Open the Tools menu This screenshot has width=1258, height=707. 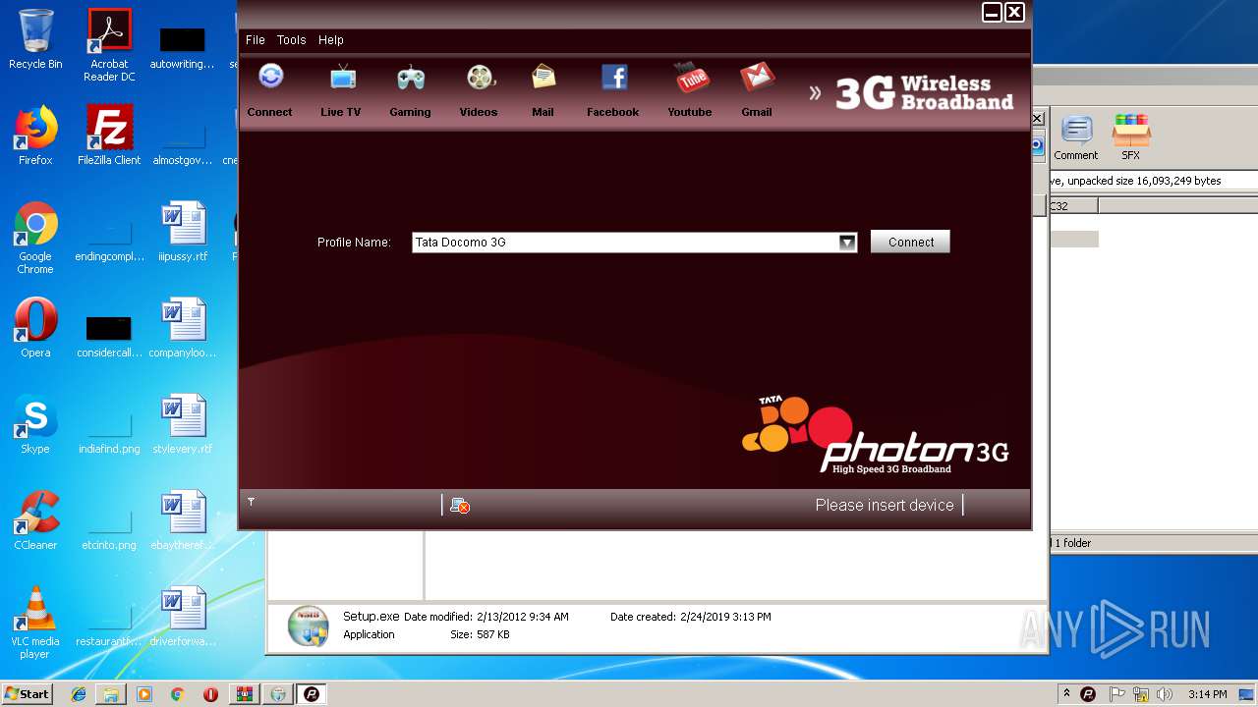point(291,40)
